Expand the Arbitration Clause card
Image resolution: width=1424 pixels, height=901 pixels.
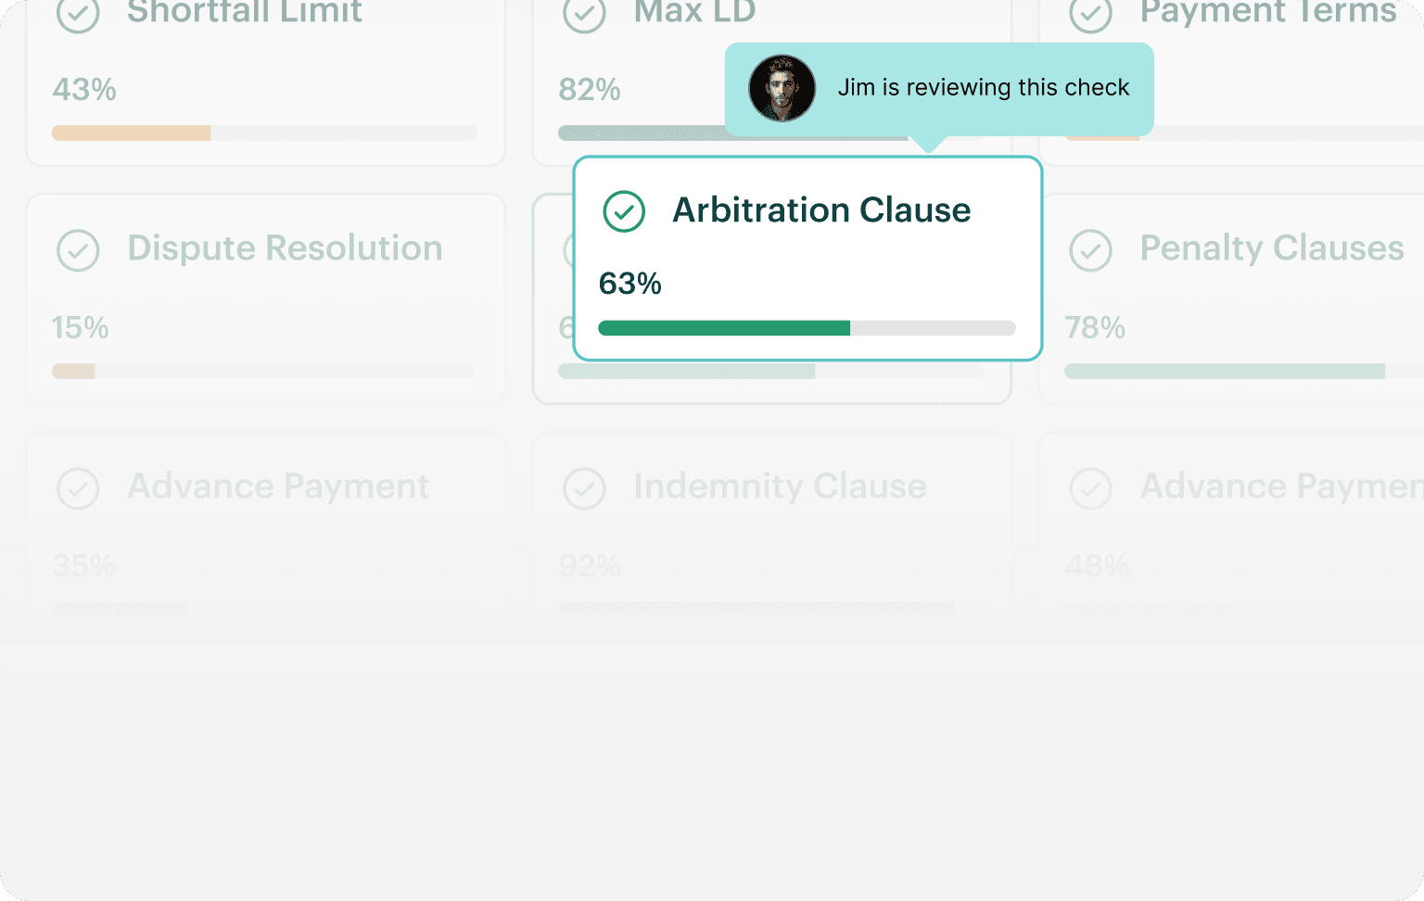(x=807, y=258)
